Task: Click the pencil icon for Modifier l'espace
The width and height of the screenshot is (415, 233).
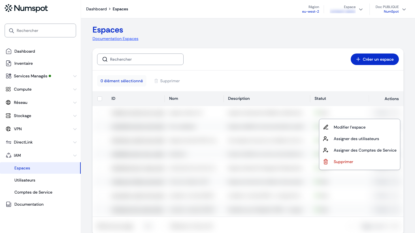Action: [326, 127]
